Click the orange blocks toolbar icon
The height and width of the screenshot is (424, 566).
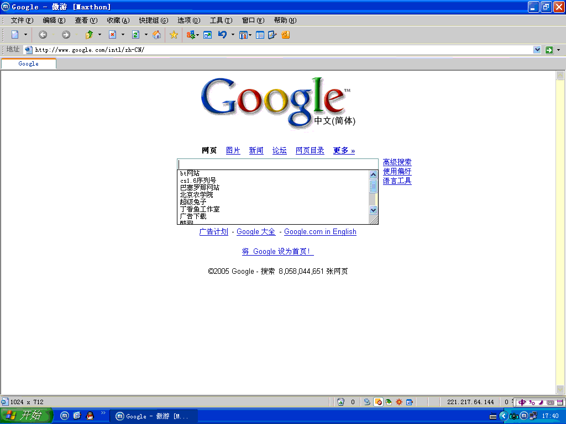(286, 35)
